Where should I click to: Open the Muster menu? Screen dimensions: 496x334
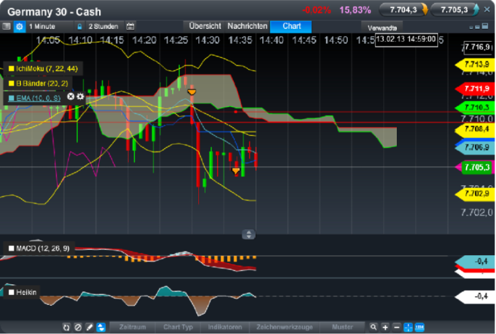343,327
